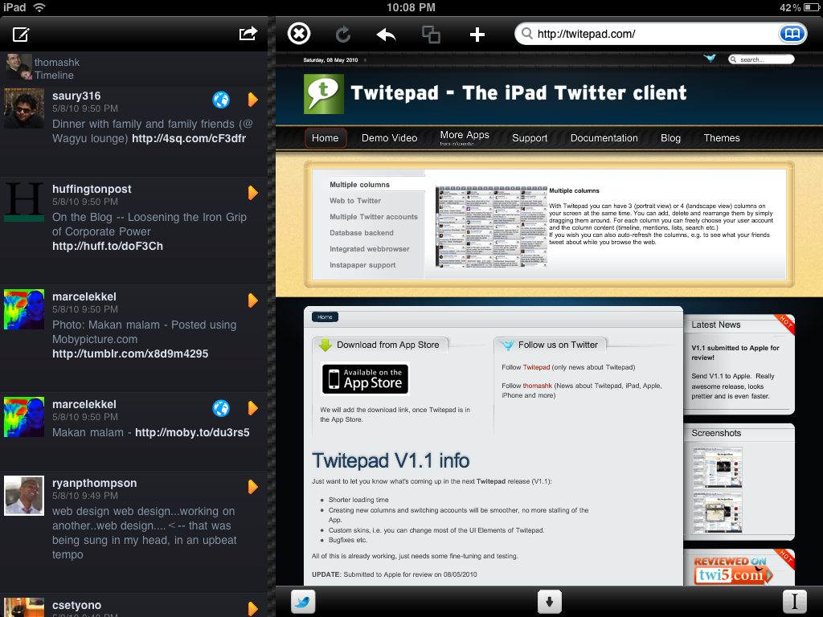This screenshot has height=617, width=823.
Task: Expand saury316 tweet with orange arrow
Action: coord(253,99)
